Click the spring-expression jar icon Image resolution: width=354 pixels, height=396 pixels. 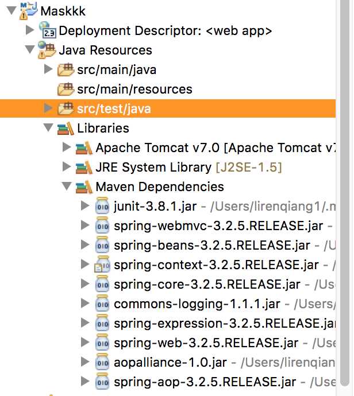102,323
